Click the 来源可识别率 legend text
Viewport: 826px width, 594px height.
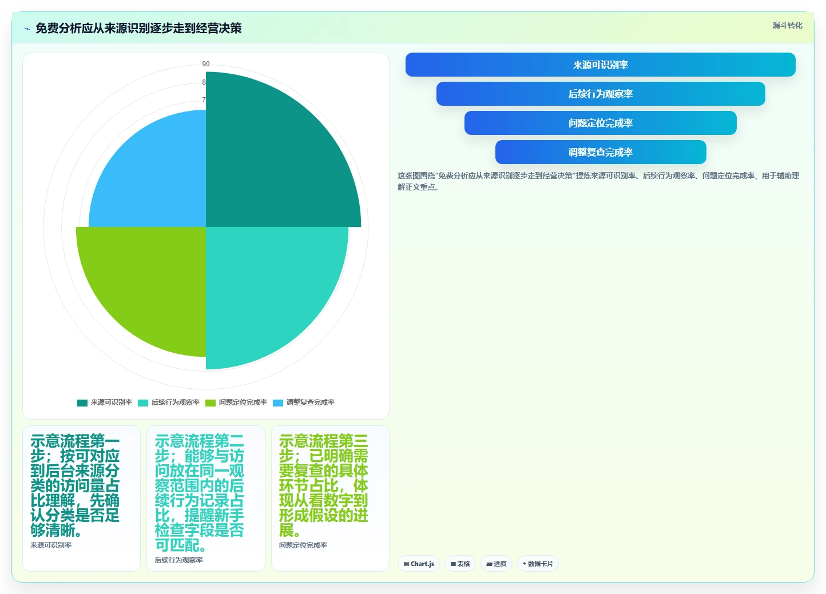[112, 402]
